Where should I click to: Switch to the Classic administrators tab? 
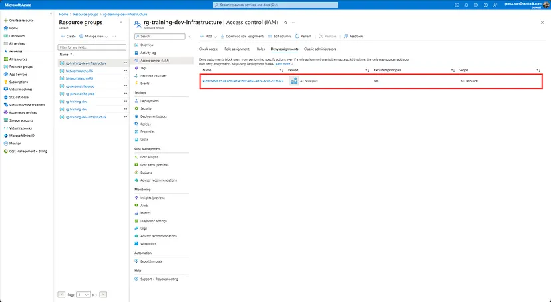320,49
